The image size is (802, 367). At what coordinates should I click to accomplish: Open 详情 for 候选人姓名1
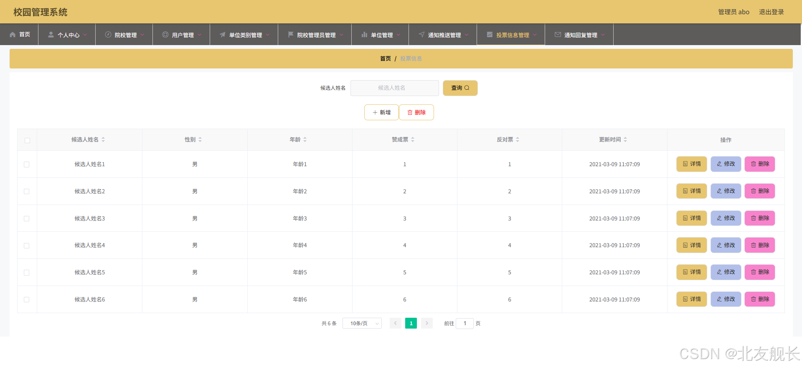coord(692,164)
